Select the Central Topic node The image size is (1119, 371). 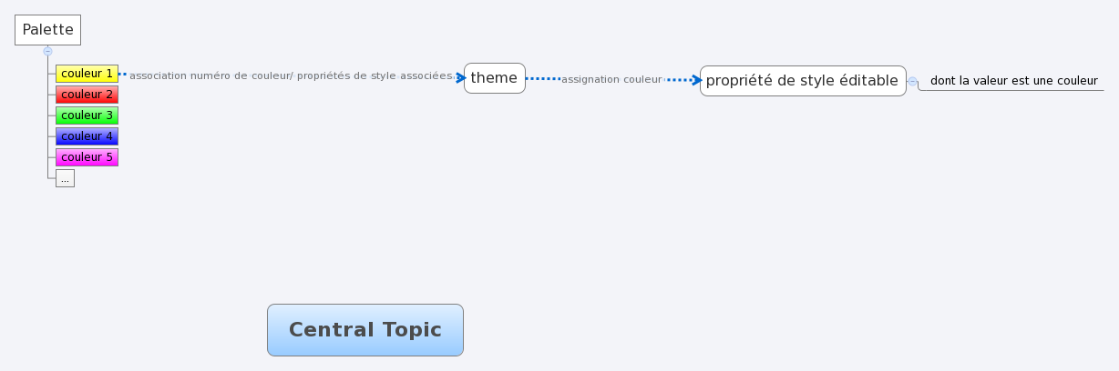[364, 330]
